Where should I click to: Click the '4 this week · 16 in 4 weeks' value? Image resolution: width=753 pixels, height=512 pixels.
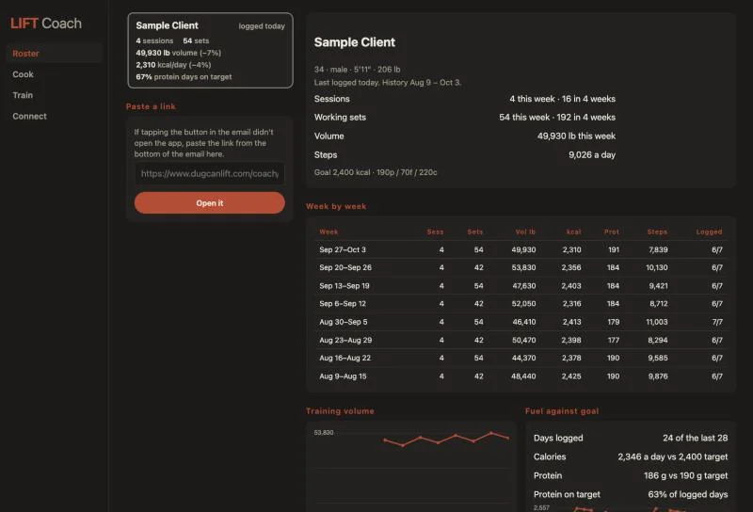tap(562, 99)
